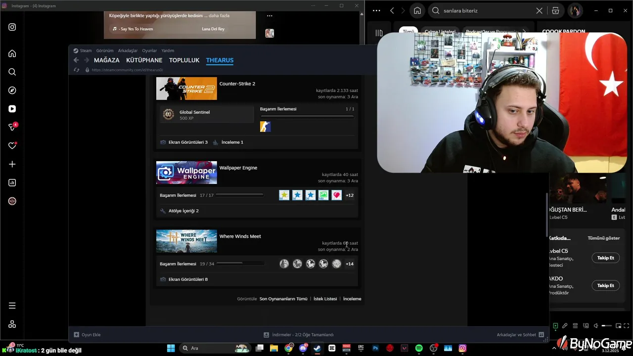Image resolution: width=633 pixels, height=356 pixels.
Task: Open Instagram Explore compass icon
Action: 12,90
